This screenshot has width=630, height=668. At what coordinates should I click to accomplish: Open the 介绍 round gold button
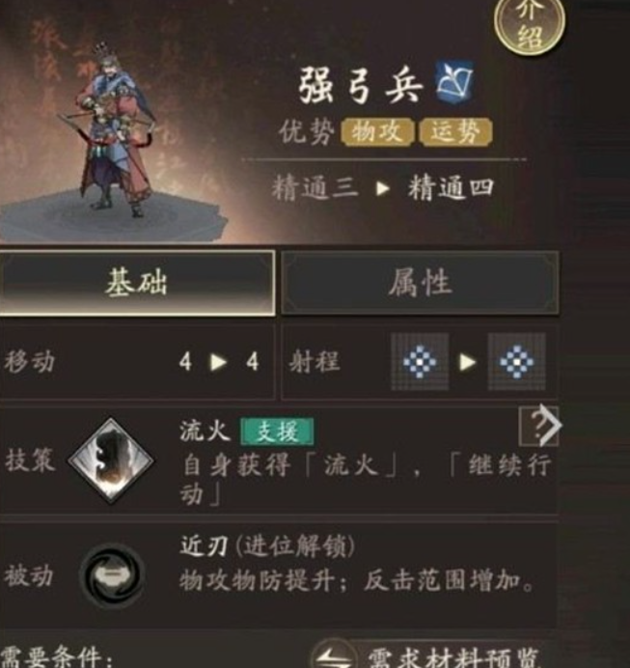coord(530,25)
